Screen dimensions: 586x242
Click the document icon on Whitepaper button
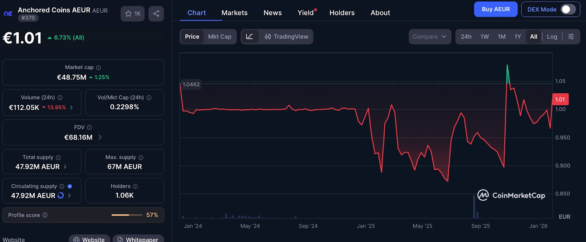pos(120,239)
